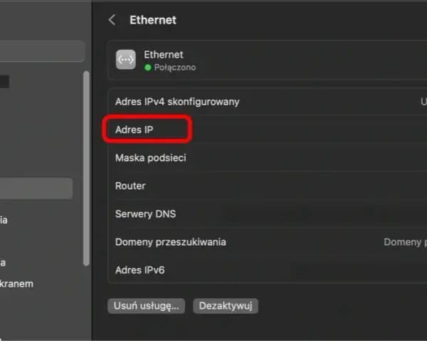Select the Adres IPv6 row
427x341 pixels.
[x=268, y=270]
